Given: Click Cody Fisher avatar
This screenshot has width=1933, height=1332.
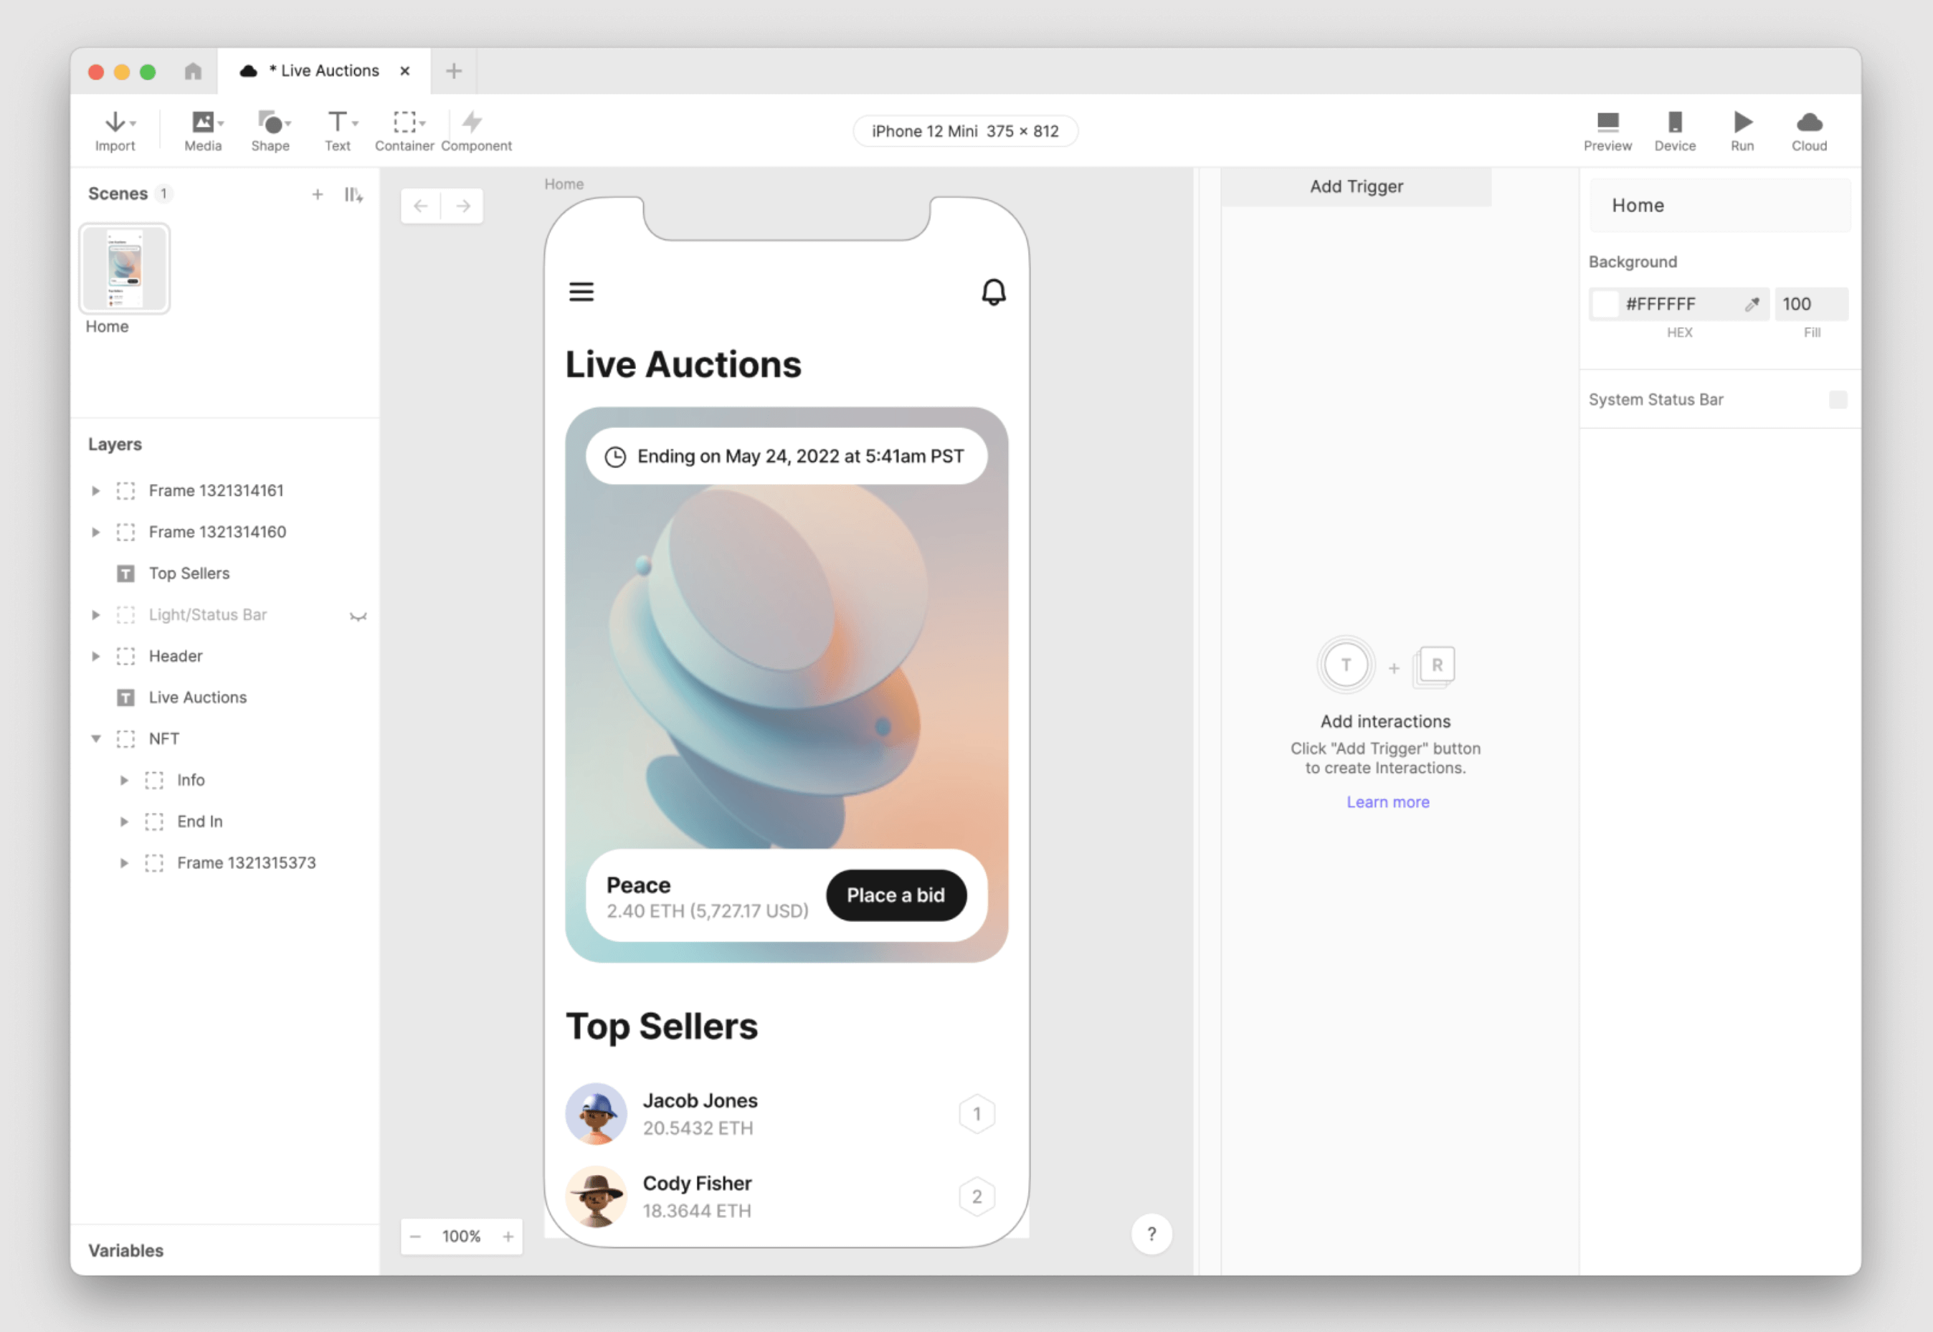Looking at the screenshot, I should point(596,1197).
